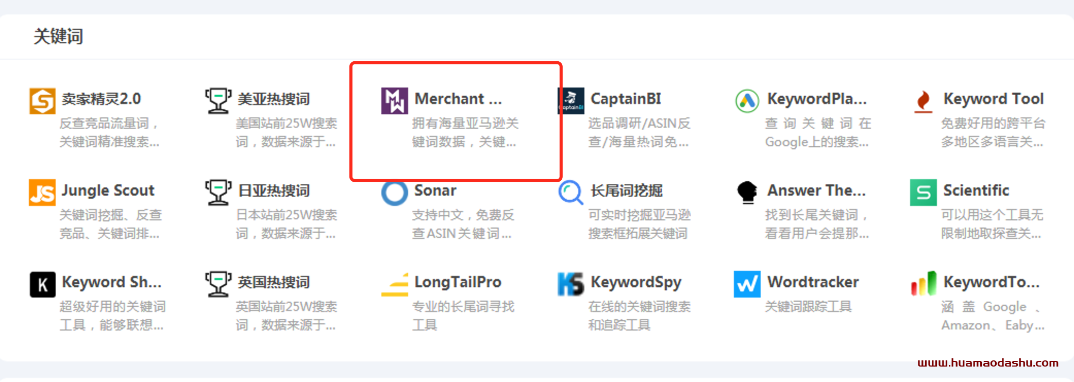Click the 美亚热搜词 trophy icon
Screen dimensions: 1074x382
pos(219,100)
